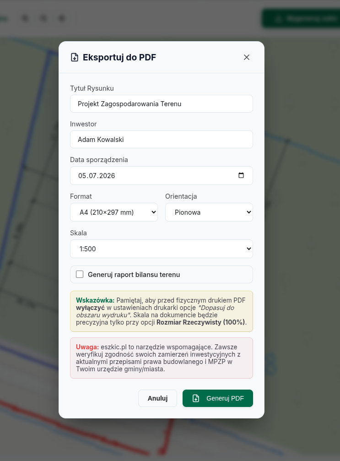Click the PDF export icon beside dialog title
The image size is (340, 461).
[x=75, y=57]
